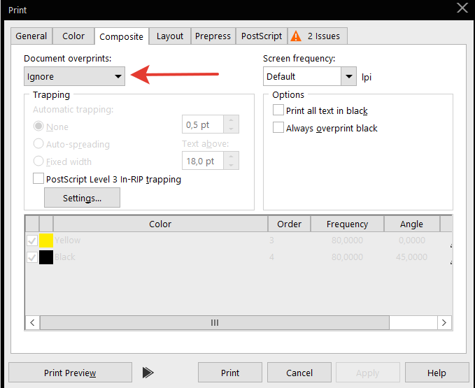
Task: Click the orange warning triangle icon
Action: (x=296, y=36)
